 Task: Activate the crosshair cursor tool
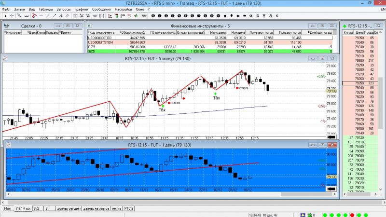click(12, 16)
